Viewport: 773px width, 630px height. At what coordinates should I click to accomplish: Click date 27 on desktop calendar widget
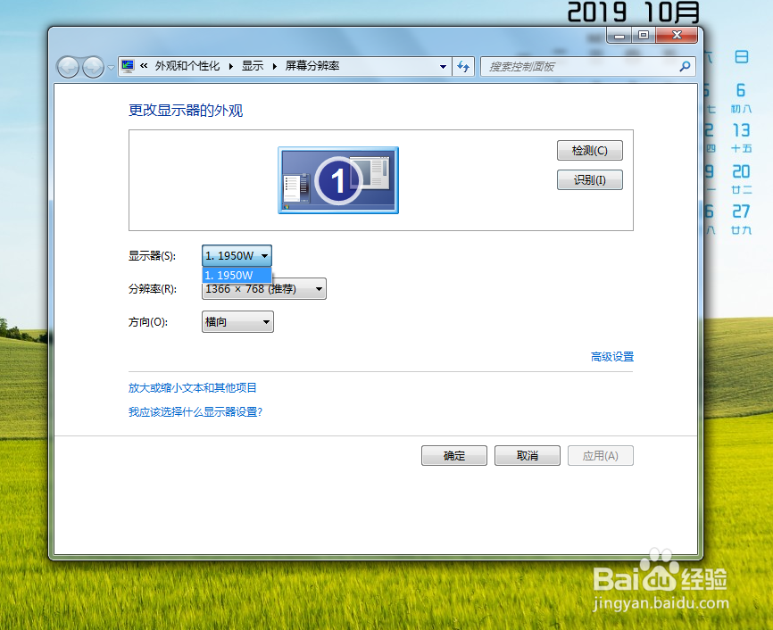tap(741, 211)
